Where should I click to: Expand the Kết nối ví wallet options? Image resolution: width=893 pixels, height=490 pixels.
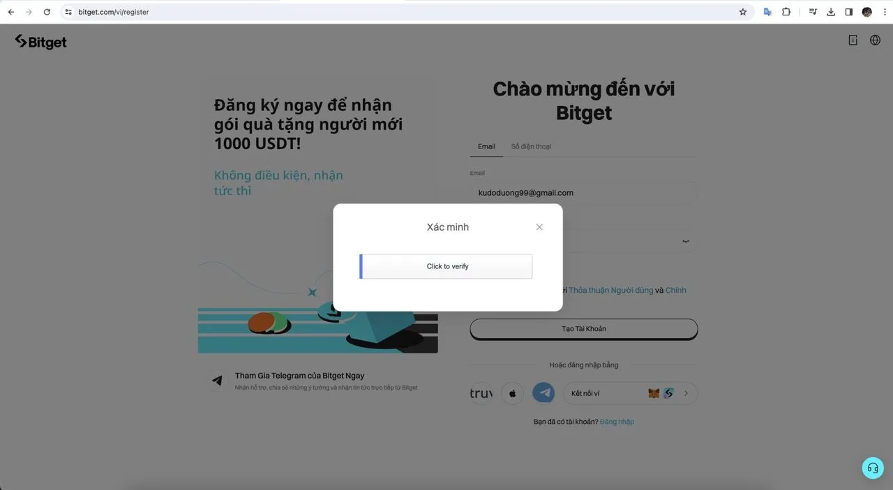[x=630, y=393]
